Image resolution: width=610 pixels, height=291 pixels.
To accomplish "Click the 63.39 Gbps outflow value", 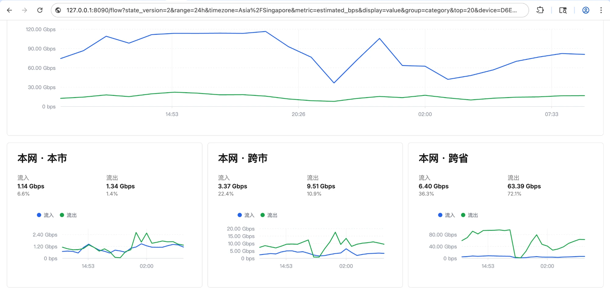I will click(x=524, y=186).
